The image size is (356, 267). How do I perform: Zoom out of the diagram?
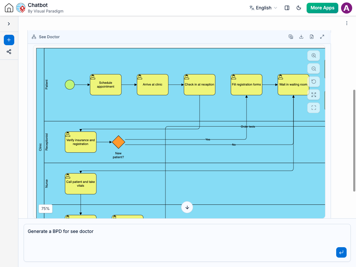tap(314, 68)
